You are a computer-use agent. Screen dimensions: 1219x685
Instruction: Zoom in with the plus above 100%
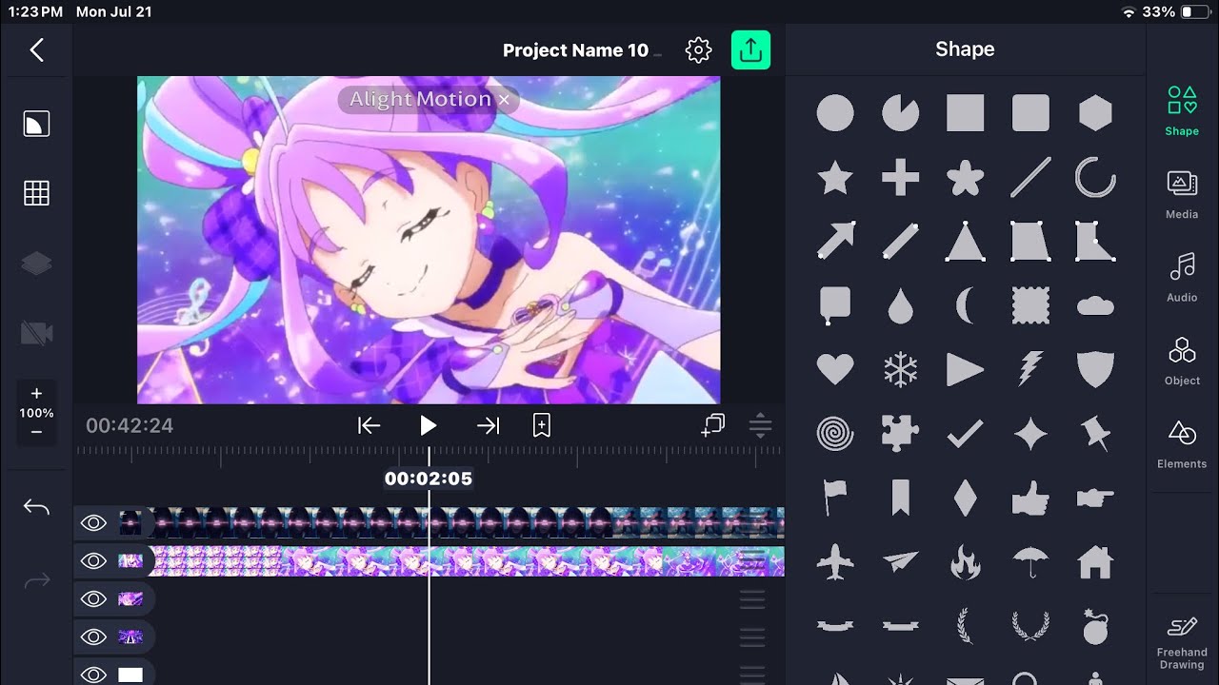tap(36, 394)
